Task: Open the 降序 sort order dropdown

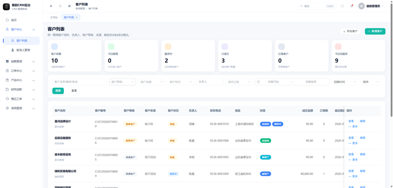Action: [370, 82]
